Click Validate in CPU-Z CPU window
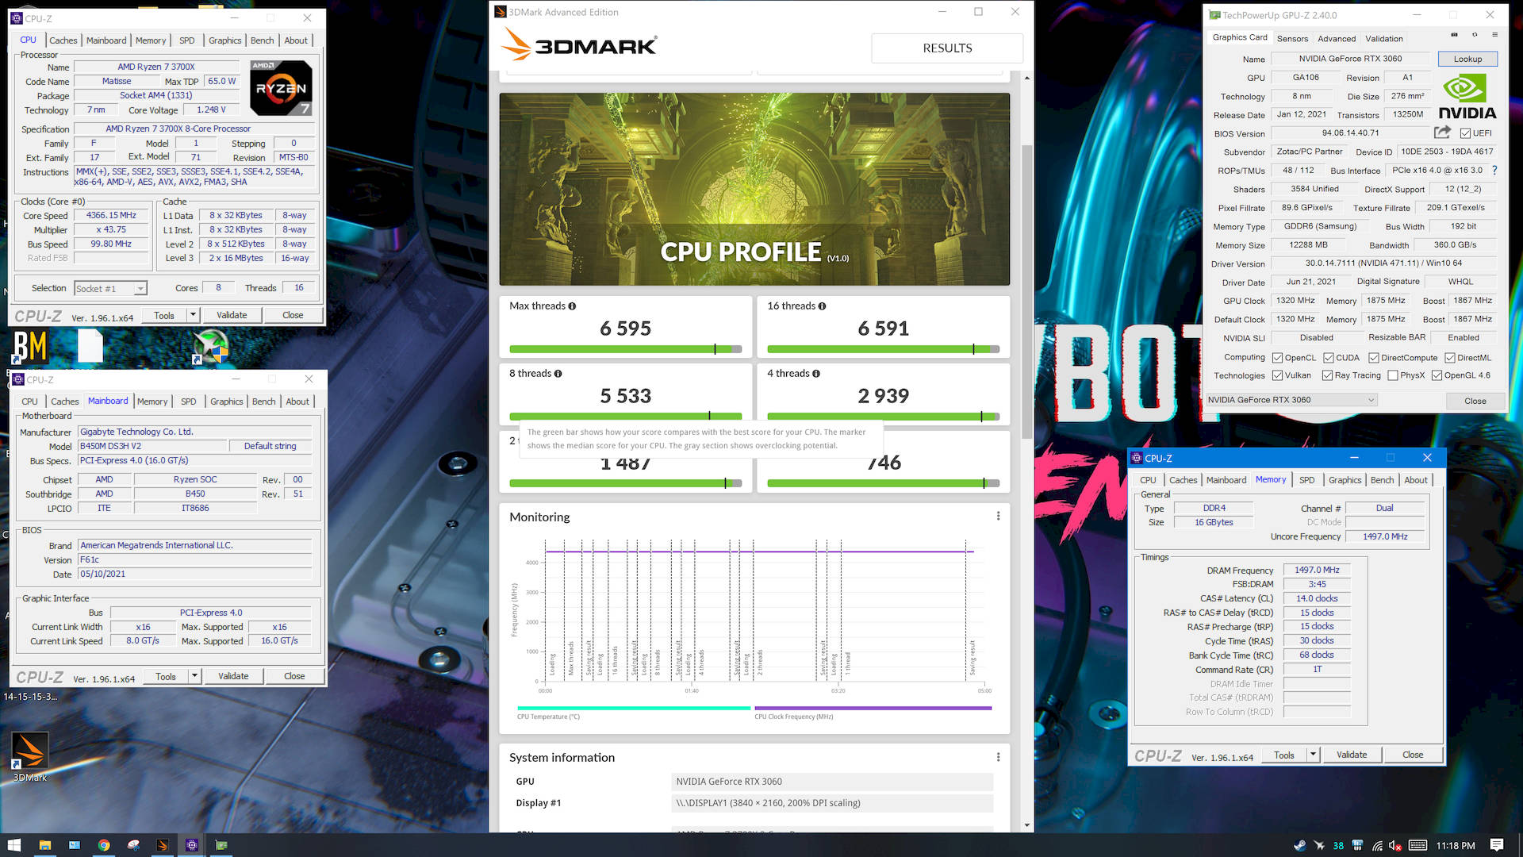The image size is (1523, 857). click(x=232, y=315)
